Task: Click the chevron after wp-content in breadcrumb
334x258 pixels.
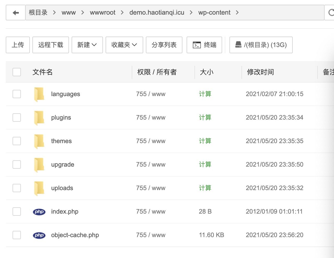Action: pos(237,12)
